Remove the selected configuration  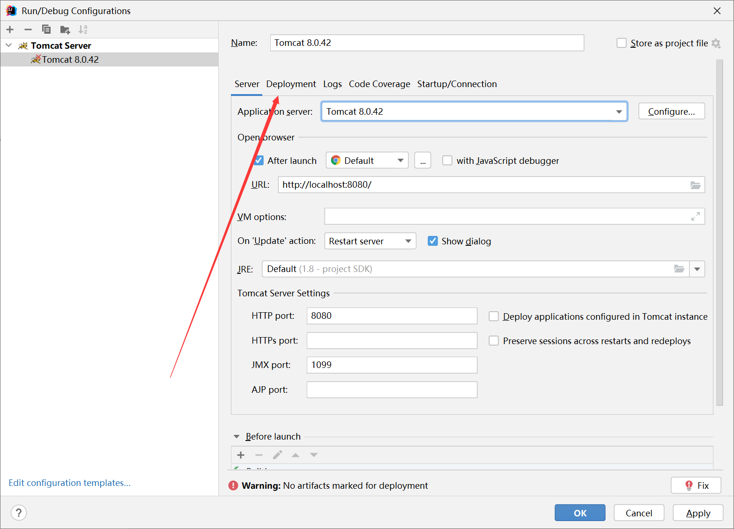28,29
